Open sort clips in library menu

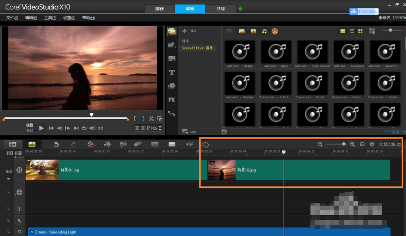click(x=372, y=31)
